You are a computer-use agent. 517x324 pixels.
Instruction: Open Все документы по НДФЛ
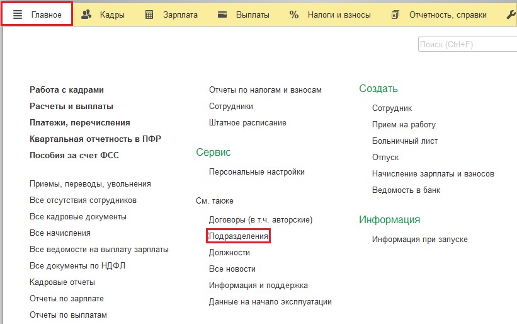(x=77, y=266)
